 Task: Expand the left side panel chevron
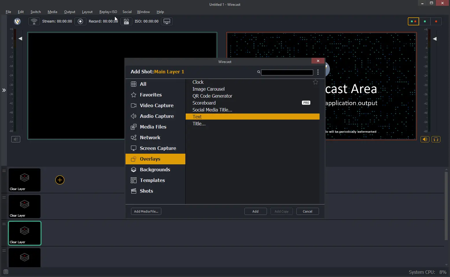pyautogui.click(x=4, y=90)
